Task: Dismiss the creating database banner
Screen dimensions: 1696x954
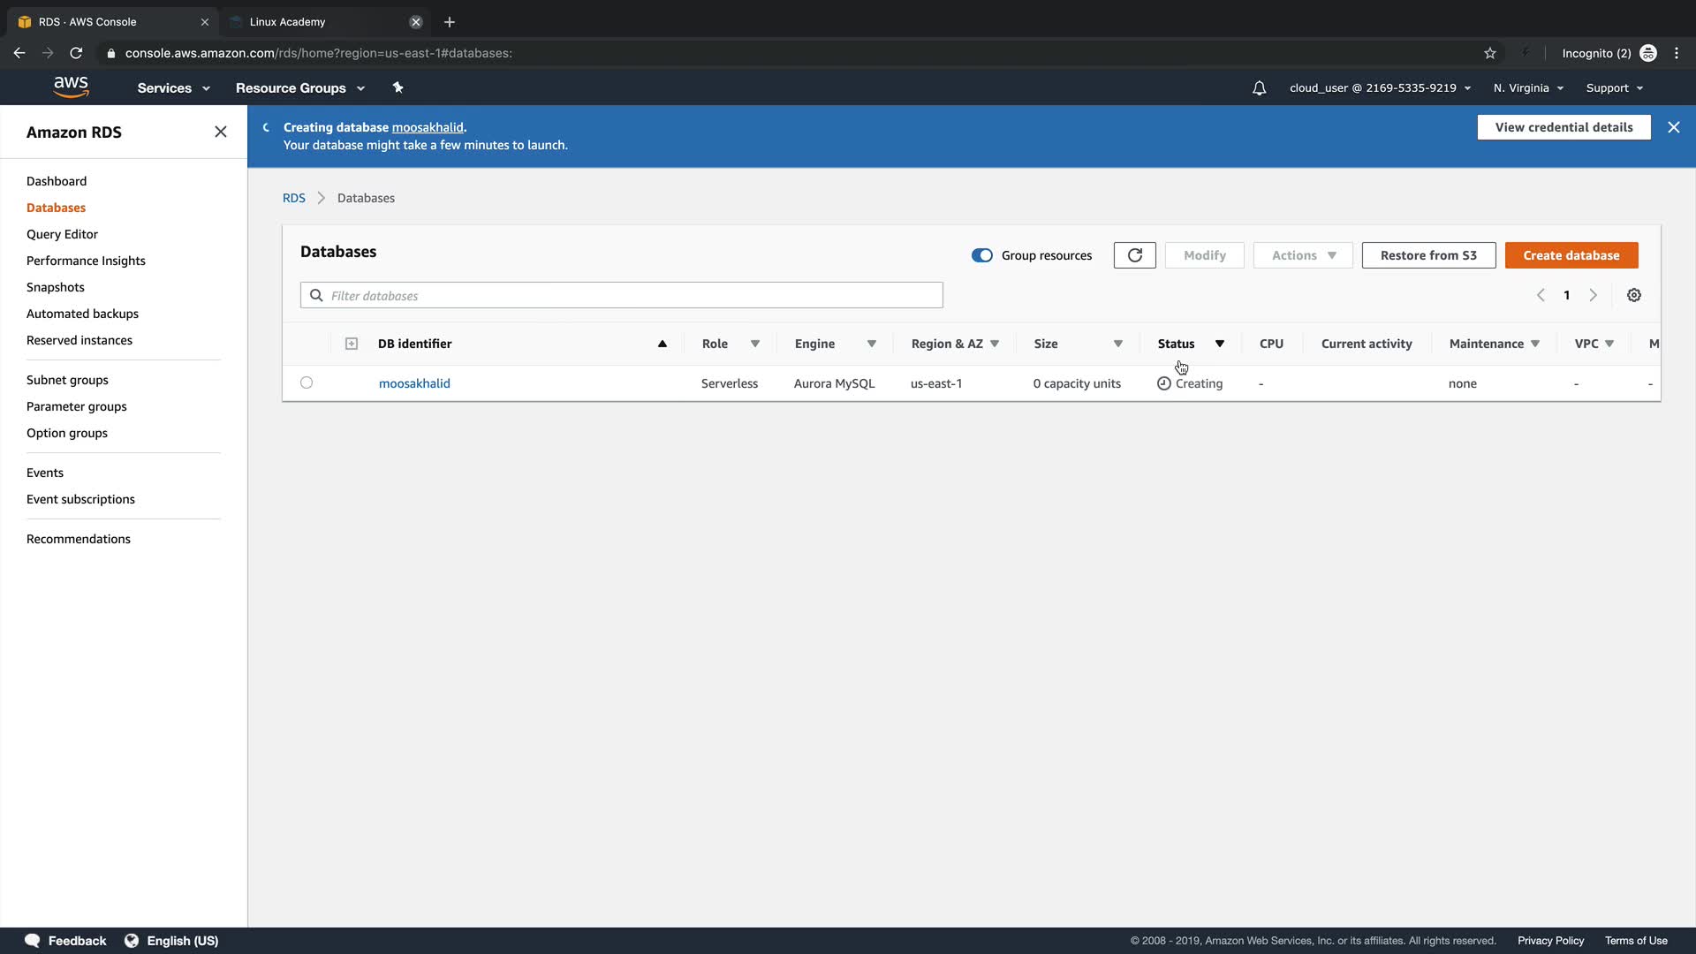Action: coord(1673,127)
